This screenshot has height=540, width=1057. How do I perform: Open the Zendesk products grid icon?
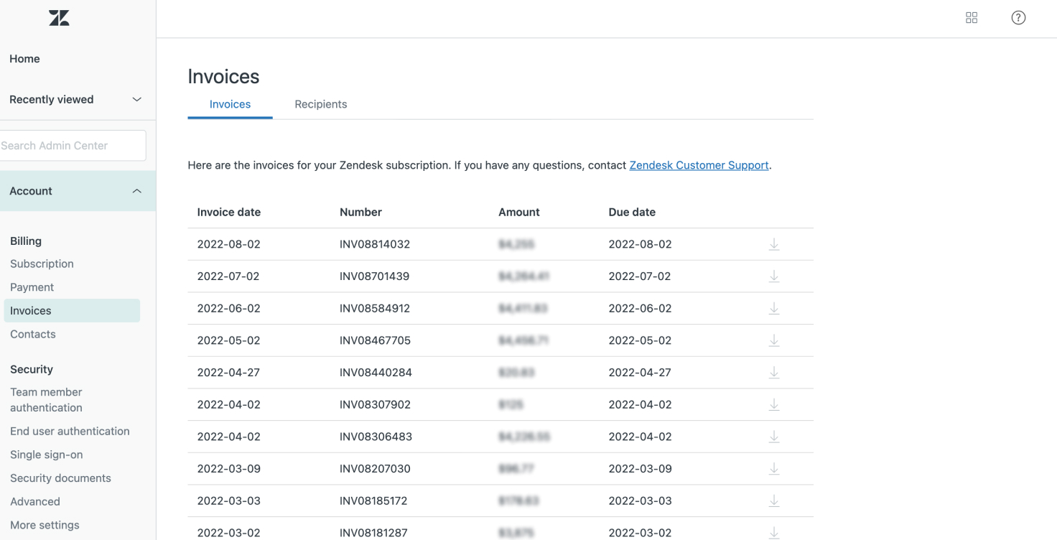click(x=972, y=18)
